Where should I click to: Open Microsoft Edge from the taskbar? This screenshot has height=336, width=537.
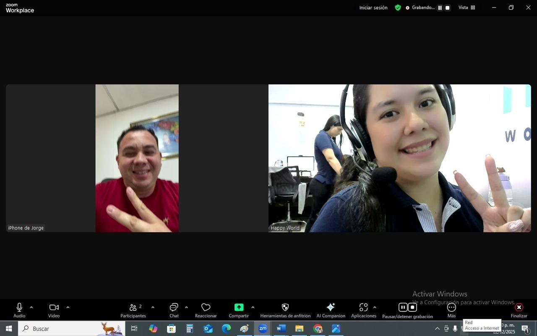(x=226, y=328)
